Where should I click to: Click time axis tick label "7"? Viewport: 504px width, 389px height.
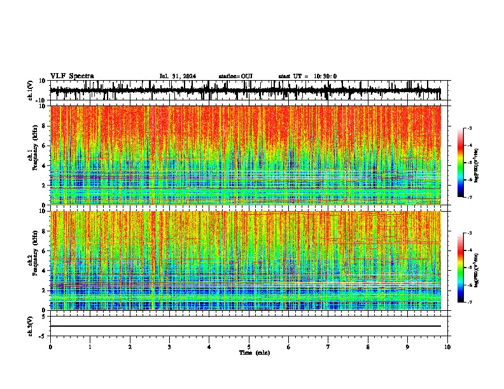pos(328,347)
